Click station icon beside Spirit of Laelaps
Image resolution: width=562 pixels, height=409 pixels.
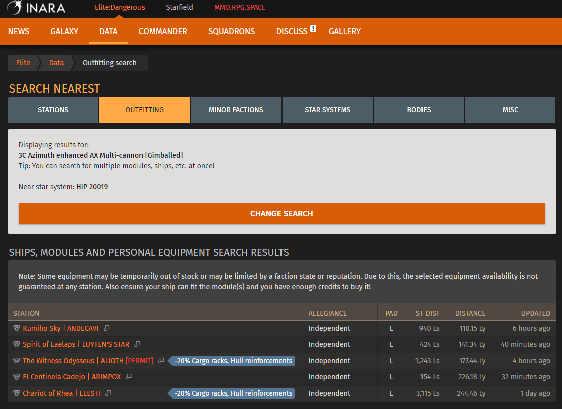click(x=17, y=344)
